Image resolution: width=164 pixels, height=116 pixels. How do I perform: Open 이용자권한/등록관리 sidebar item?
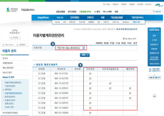point(13,82)
